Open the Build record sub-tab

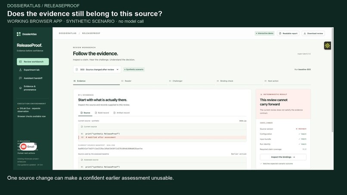tap(102, 113)
